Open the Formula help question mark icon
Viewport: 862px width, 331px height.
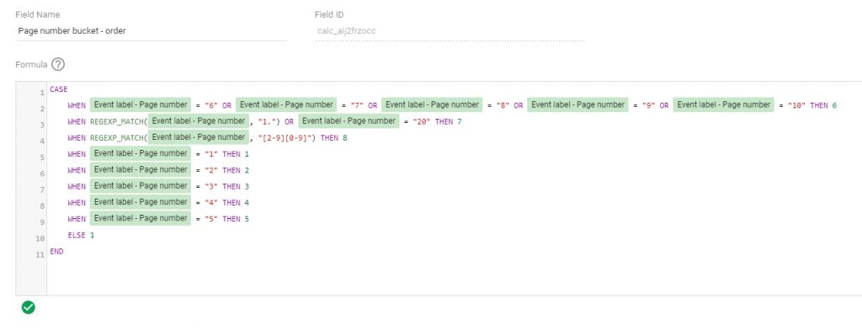pos(58,64)
